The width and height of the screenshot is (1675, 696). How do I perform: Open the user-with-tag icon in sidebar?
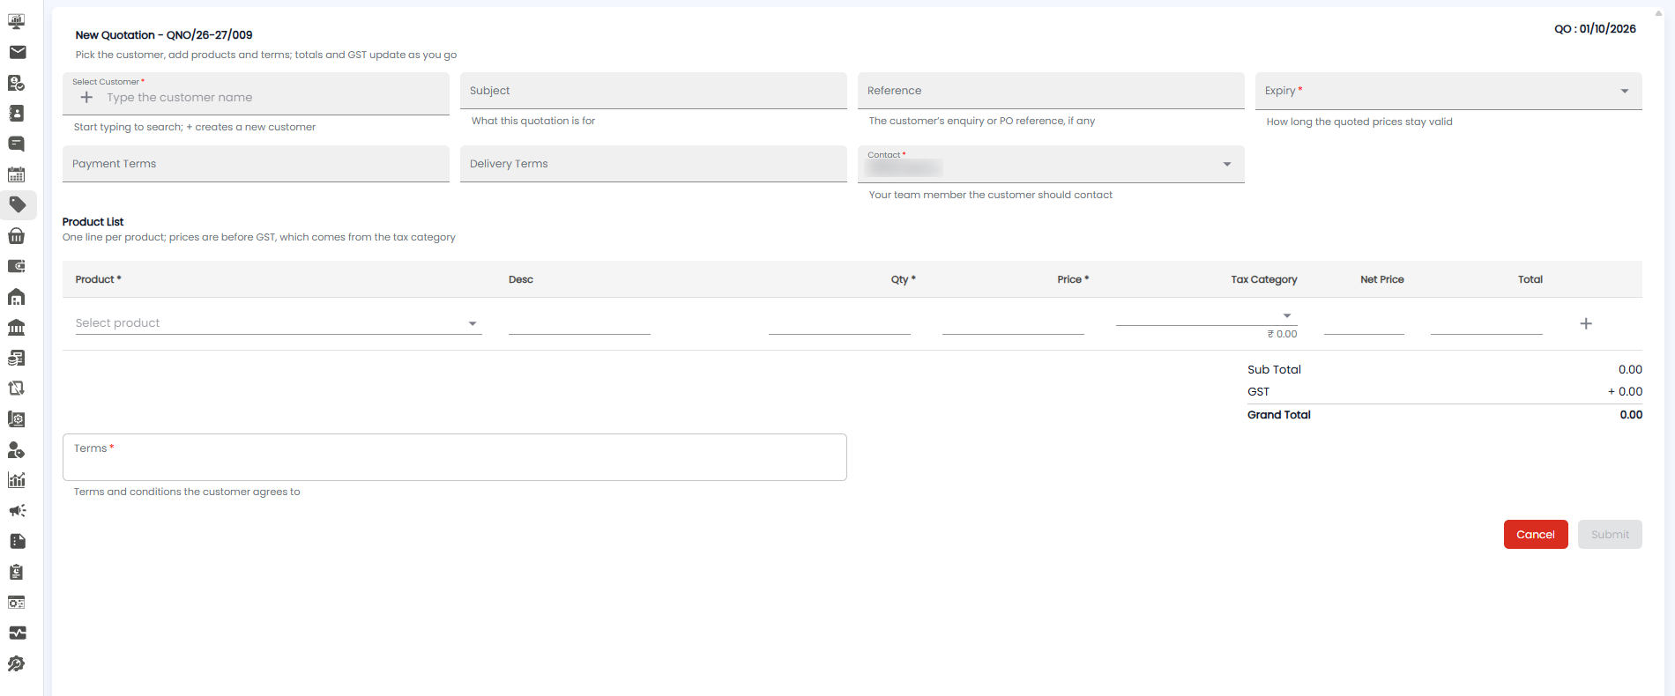(x=17, y=449)
